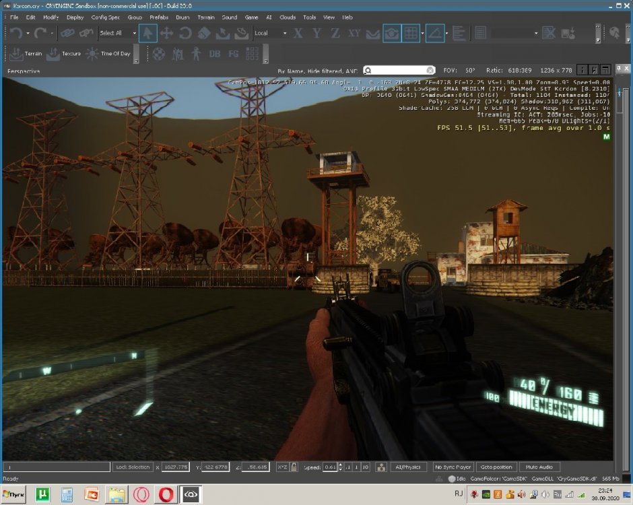Open the Undo history dropdown arrow
This screenshot has height=505, width=633.
tap(28, 33)
